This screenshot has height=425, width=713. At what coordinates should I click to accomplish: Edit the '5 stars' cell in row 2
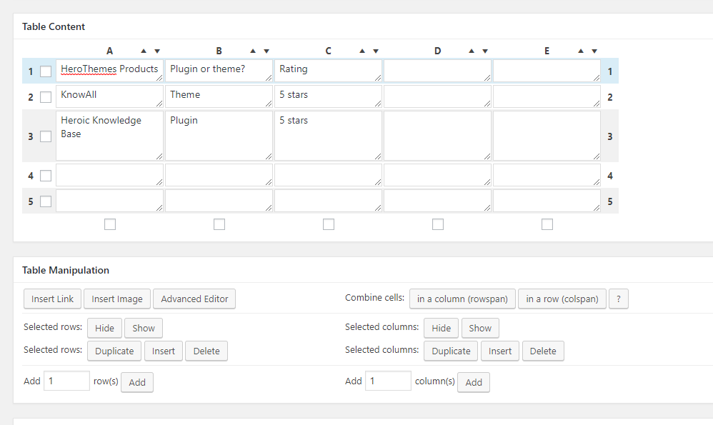[x=329, y=97]
